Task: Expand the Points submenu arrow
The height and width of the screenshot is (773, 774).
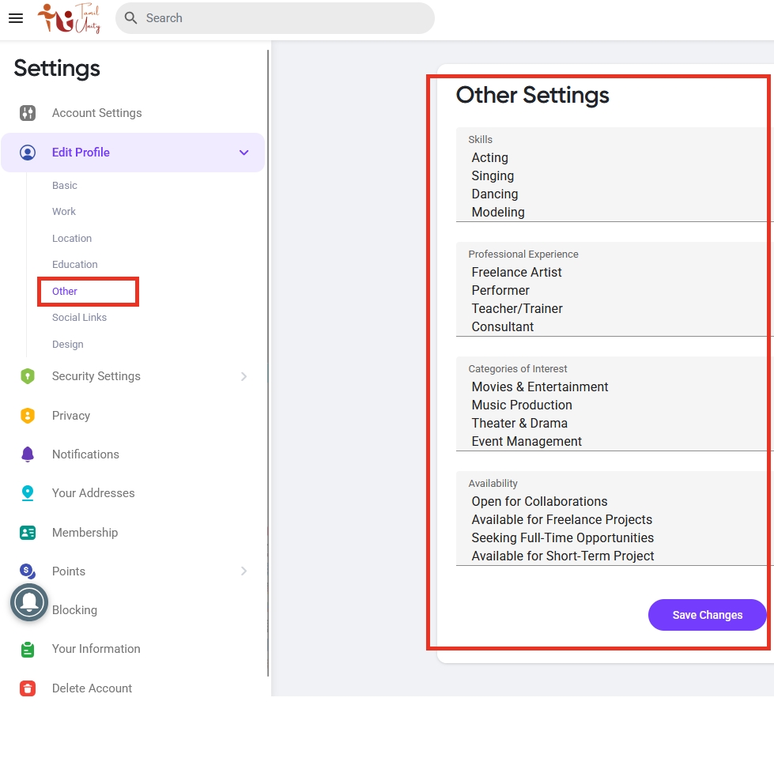Action: 244,571
